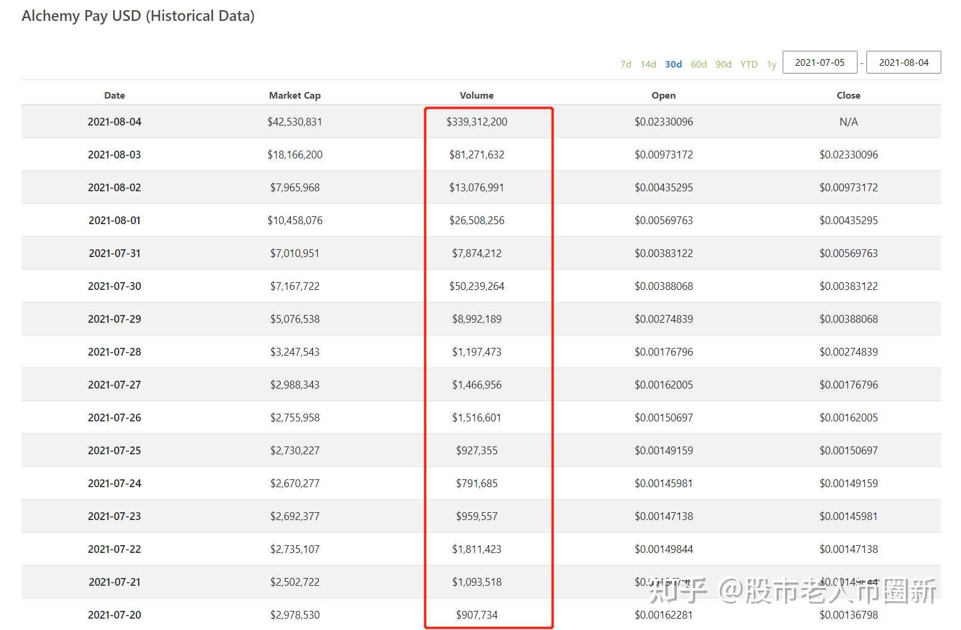Select the date cell 2021-07-28
The height and width of the screenshot is (630, 961).
114,352
